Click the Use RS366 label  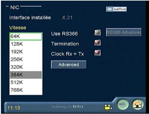click(64, 34)
